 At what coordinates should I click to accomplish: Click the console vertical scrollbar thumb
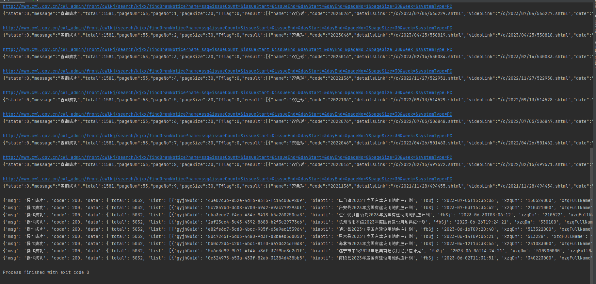(x=591, y=216)
